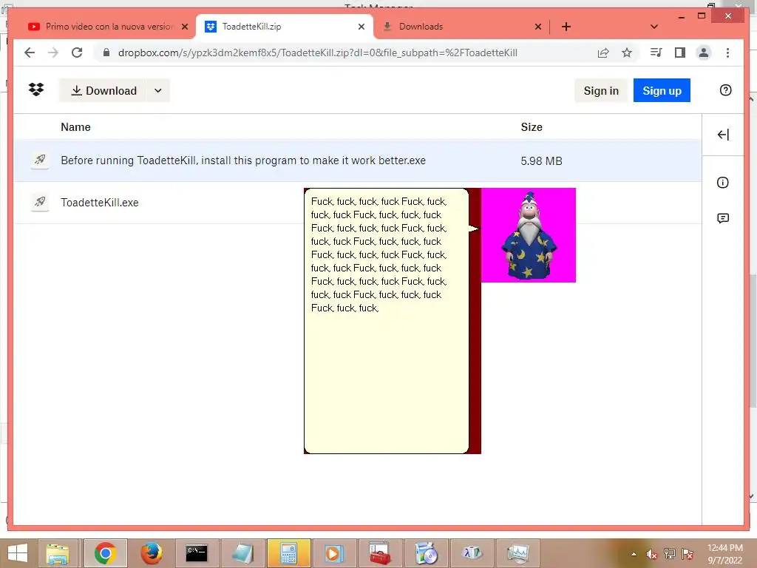
Task: Maximize the Chrome window
Action: tap(702, 16)
